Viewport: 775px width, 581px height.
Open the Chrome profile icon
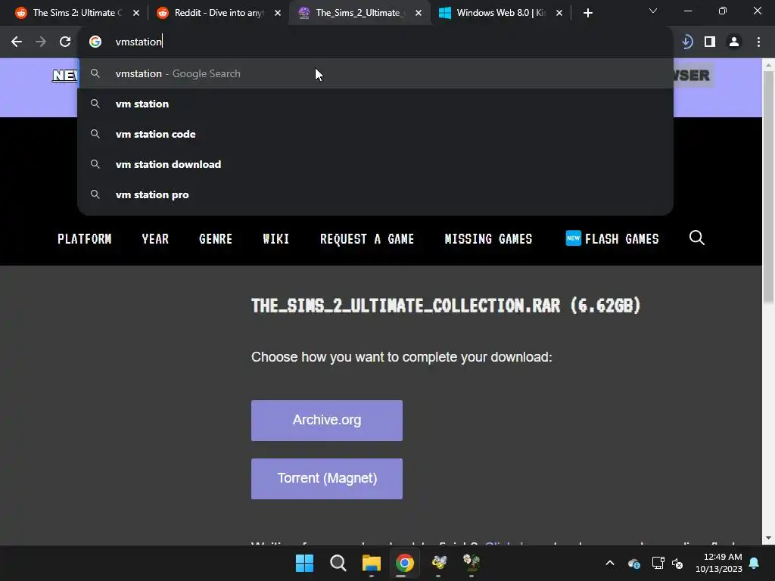tap(734, 42)
